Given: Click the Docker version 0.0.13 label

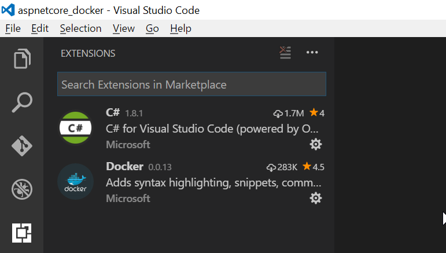Looking at the screenshot, I should [160, 167].
